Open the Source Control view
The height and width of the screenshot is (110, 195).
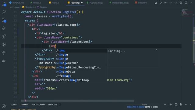point(4,20)
